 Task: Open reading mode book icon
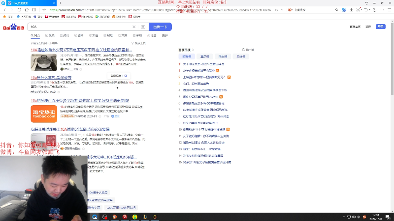click(34, 10)
